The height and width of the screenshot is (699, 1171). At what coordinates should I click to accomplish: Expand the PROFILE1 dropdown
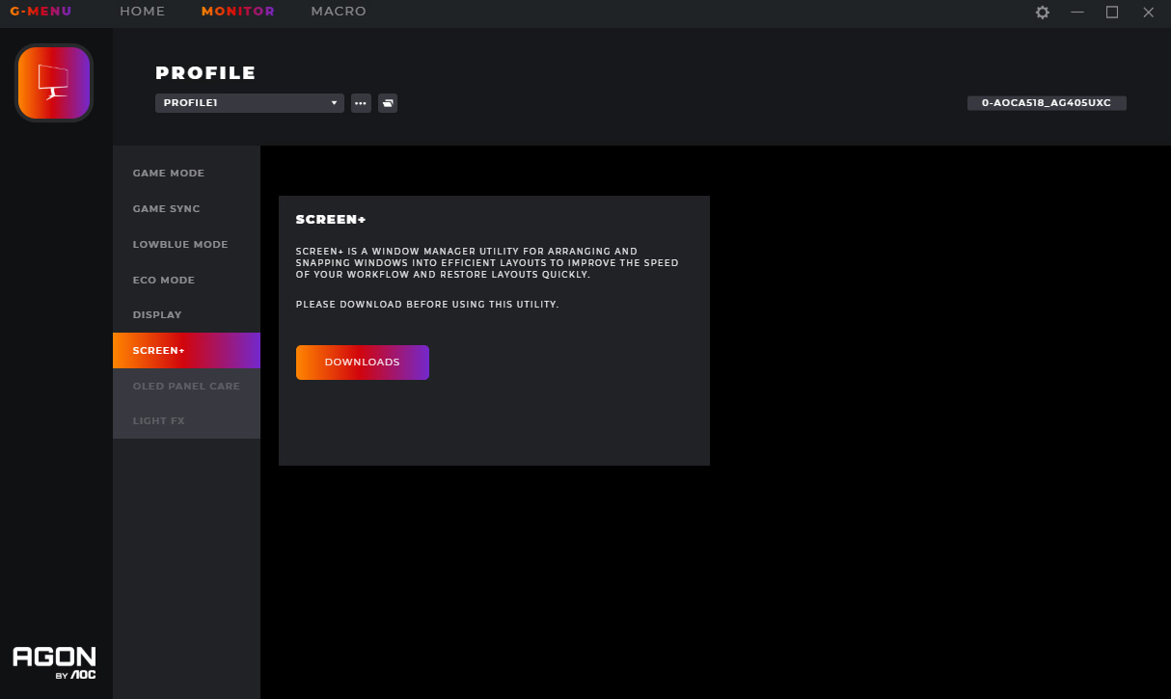[250, 102]
